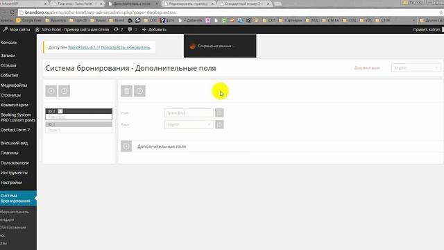Viewport: 444px width, 250px height.
Task: Switch to the 'Плагины - Soho-hotel' browser tab
Action: point(77,3)
